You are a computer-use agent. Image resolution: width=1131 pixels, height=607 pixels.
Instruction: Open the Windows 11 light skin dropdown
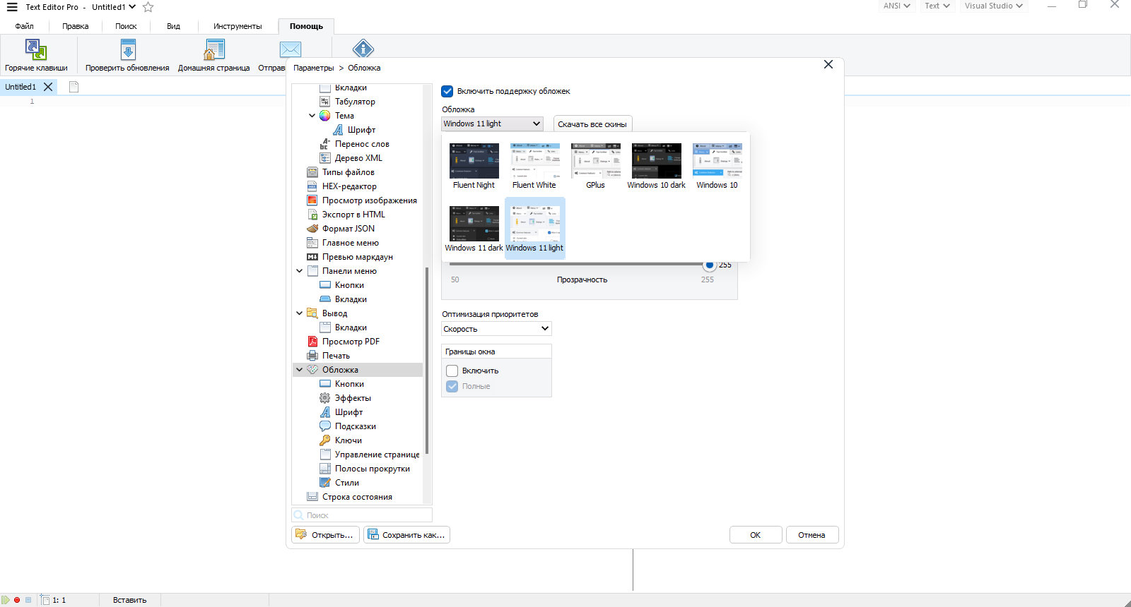point(492,124)
